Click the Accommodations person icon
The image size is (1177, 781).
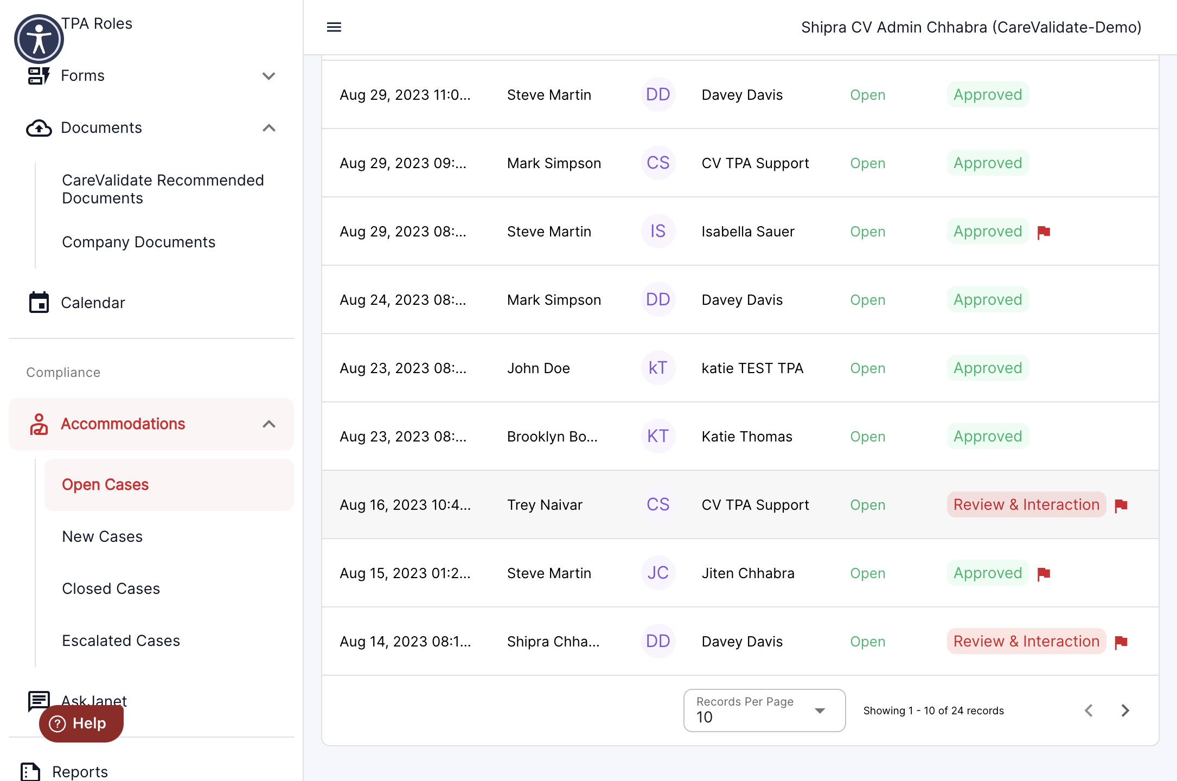pos(39,424)
